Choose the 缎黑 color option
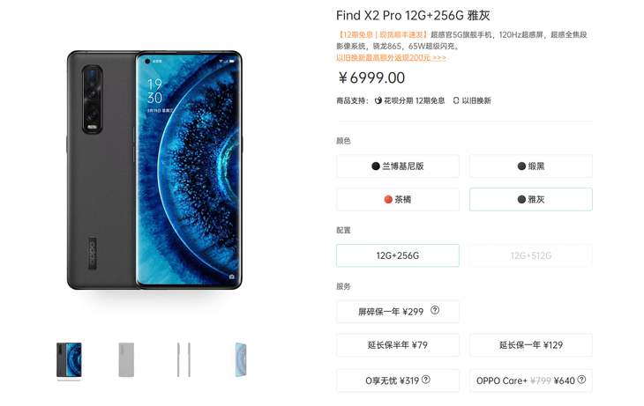Image resolution: width=644 pixels, height=406 pixels. click(531, 166)
